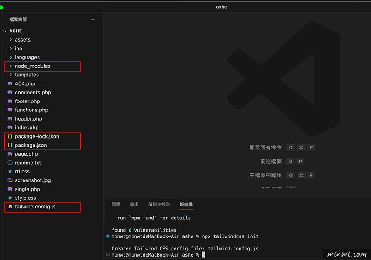Click the JS icon beside tailwind.config.js
The height and width of the screenshot is (260, 371).
10,207
